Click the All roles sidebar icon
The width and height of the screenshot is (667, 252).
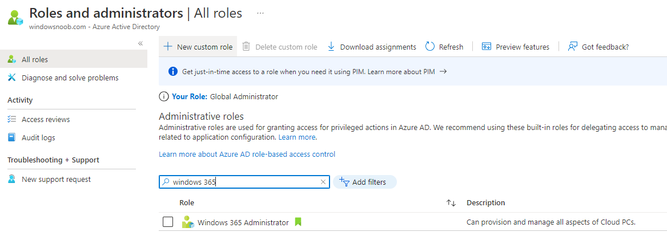tap(12, 59)
